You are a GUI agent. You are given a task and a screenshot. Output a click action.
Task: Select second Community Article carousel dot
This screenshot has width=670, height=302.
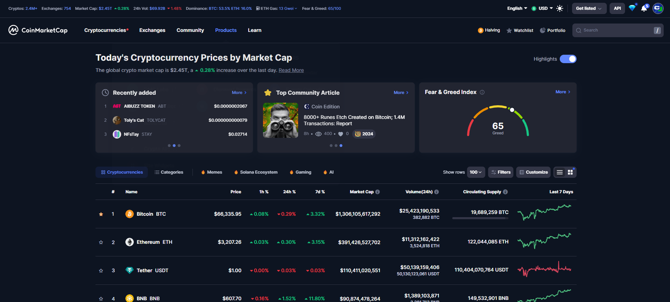pyautogui.click(x=336, y=146)
